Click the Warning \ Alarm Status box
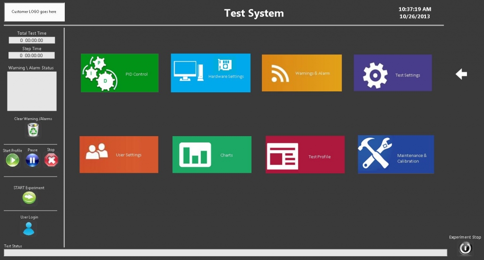 point(32,91)
